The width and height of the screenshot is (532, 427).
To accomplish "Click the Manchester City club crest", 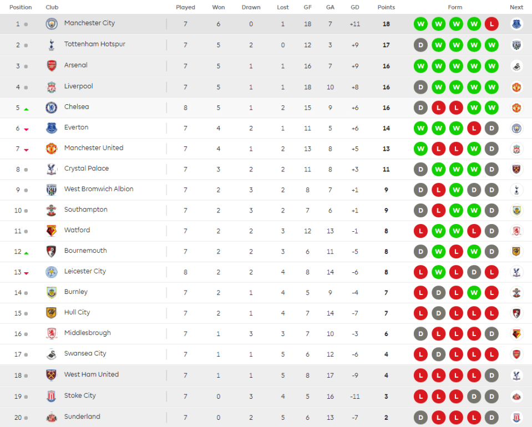I will pos(52,24).
